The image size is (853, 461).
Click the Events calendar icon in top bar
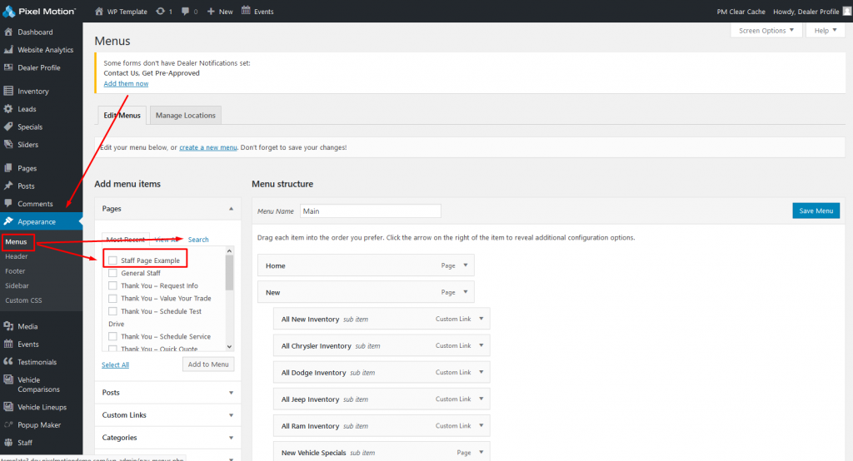pos(246,10)
